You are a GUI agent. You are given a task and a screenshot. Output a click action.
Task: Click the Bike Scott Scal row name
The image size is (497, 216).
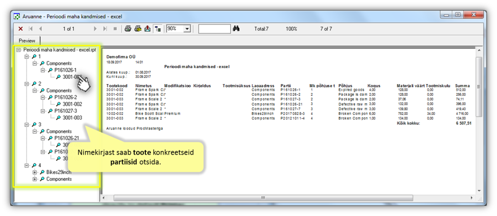pyautogui.click(x=149, y=114)
